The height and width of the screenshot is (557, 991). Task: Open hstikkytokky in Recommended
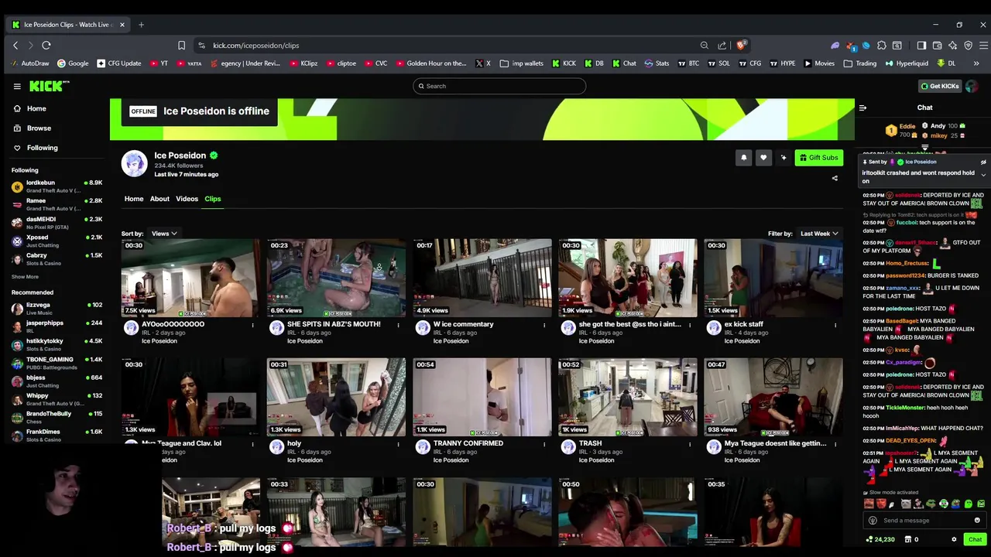tap(56, 344)
